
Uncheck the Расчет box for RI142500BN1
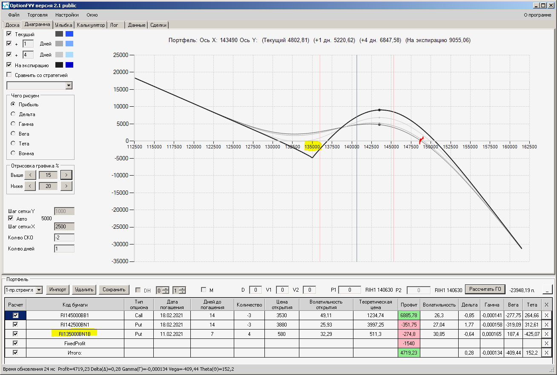click(x=16, y=325)
